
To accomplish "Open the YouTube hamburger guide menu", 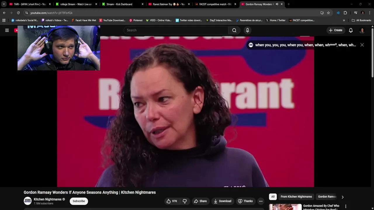I will (x=7, y=30).
